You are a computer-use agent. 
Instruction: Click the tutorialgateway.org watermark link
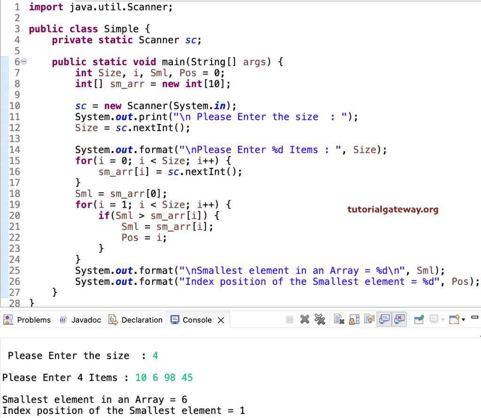393,210
